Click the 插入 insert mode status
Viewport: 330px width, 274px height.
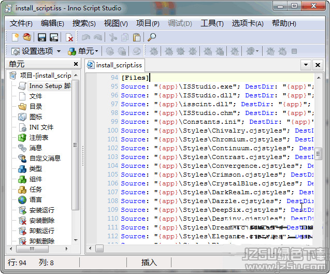pyautogui.click(x=149, y=263)
